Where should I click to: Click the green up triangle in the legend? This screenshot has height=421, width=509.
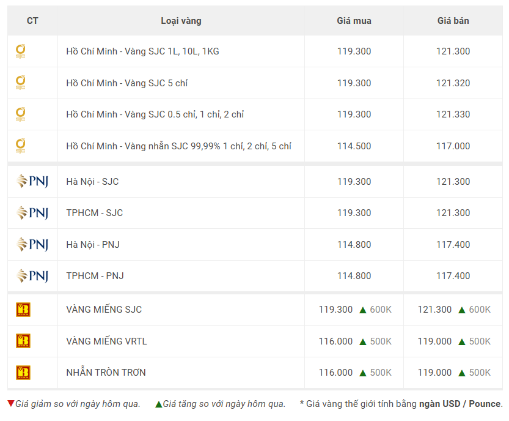tap(158, 404)
